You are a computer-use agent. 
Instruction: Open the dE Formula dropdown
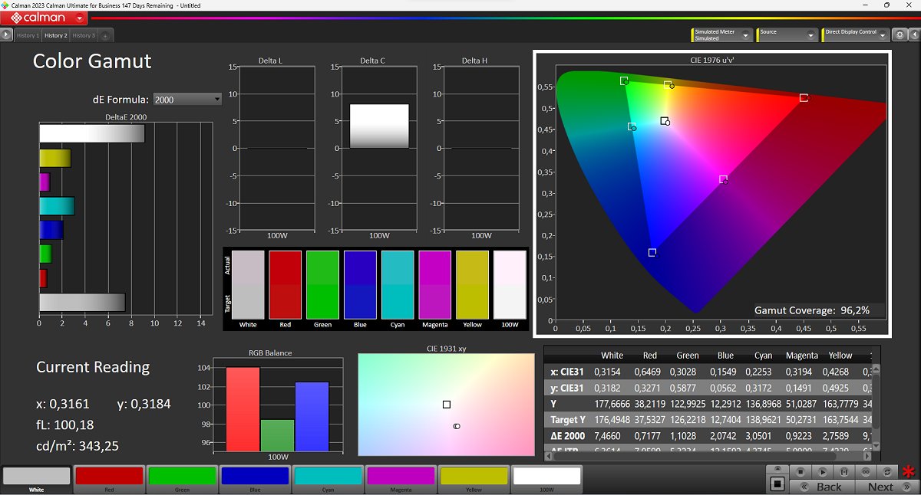187,99
